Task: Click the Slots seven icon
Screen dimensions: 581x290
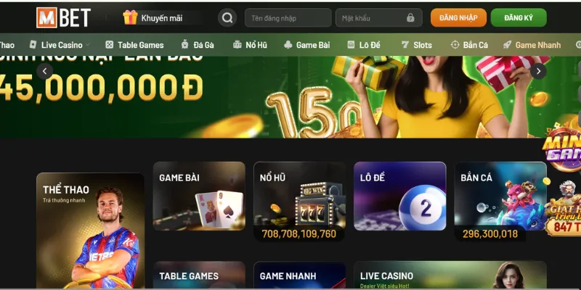Action: point(405,45)
